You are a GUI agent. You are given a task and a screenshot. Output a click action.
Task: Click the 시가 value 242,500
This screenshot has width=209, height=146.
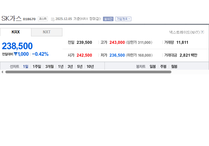(84, 55)
